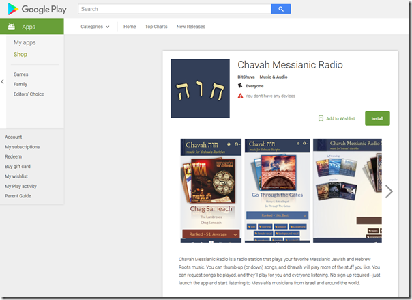Click the Music & Audio category link

point(274,77)
